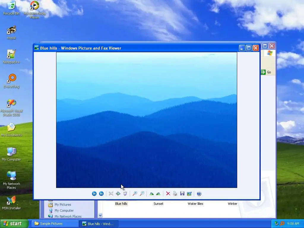Select Microsoft Visual Studio 2005 shortcut
Image resolution: width=304 pixels, height=228 pixels.
pos(12,107)
